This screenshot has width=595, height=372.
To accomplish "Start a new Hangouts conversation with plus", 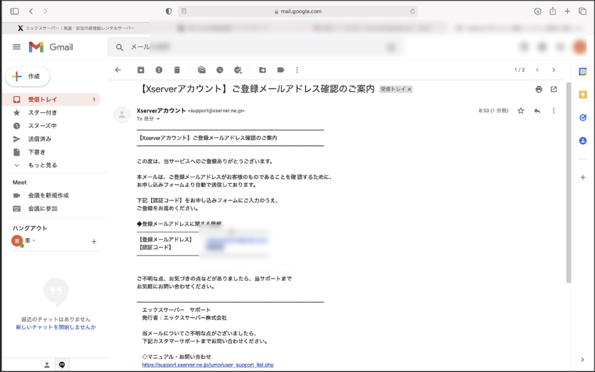I will click(94, 241).
